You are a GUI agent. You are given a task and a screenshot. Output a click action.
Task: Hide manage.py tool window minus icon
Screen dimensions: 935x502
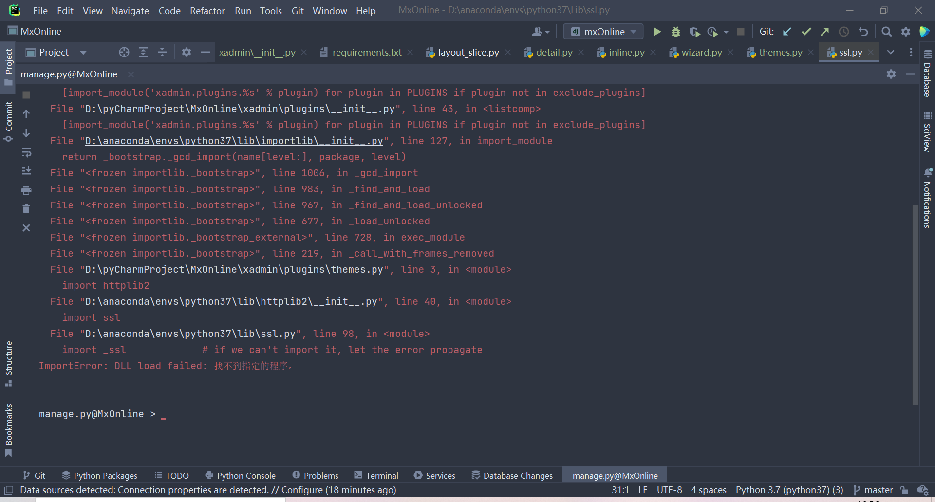tap(910, 74)
